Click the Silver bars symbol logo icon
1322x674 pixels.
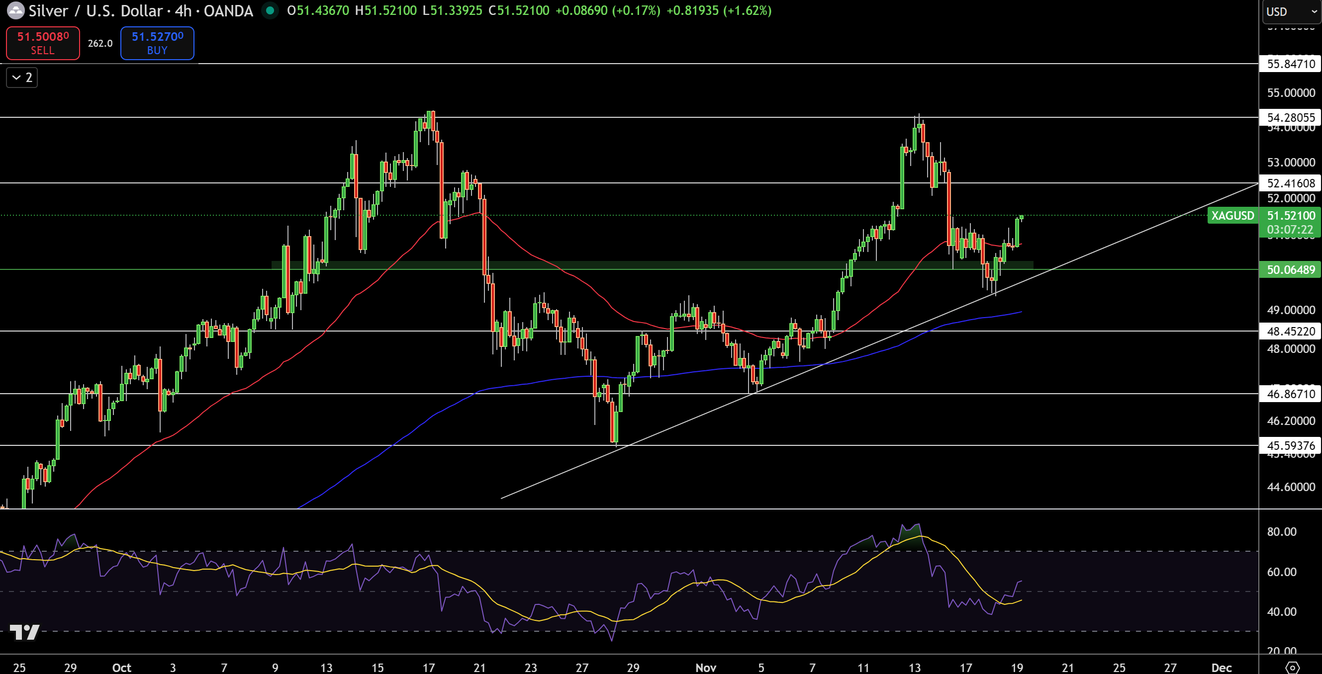coord(16,10)
